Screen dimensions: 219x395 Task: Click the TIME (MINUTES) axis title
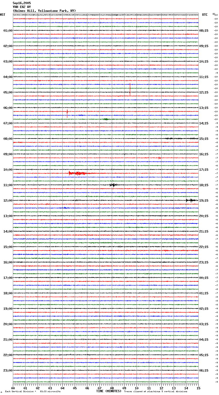[x=109, y=391]
